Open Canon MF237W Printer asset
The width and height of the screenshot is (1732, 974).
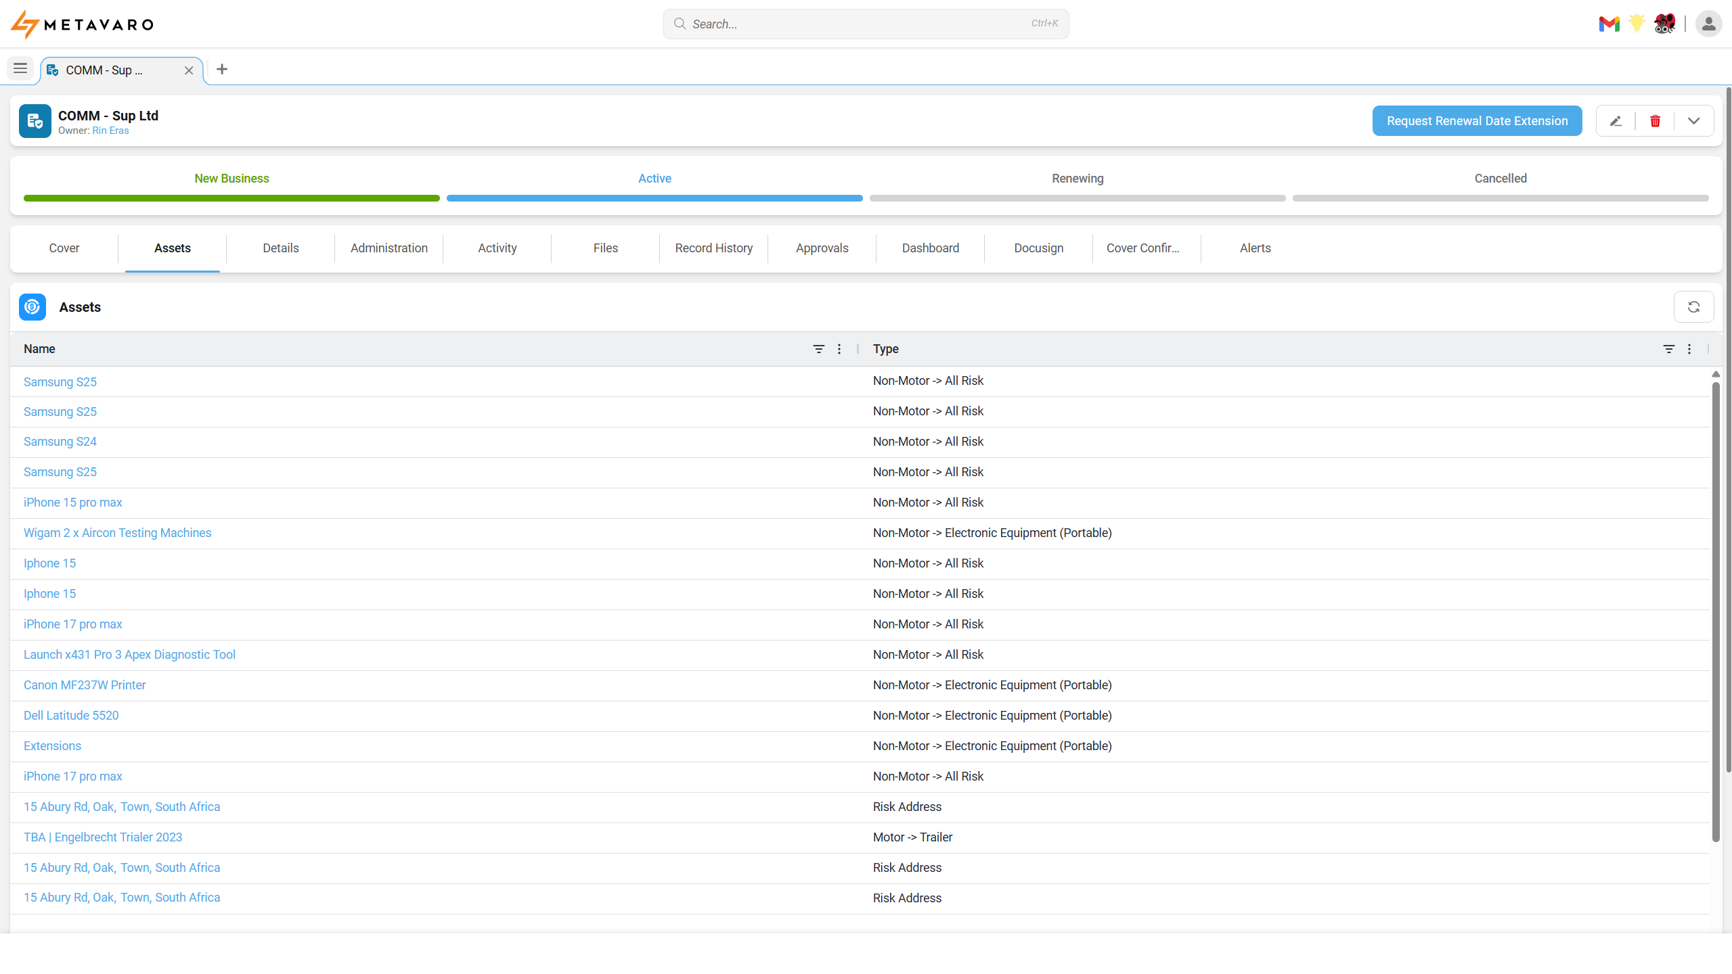[x=85, y=685]
